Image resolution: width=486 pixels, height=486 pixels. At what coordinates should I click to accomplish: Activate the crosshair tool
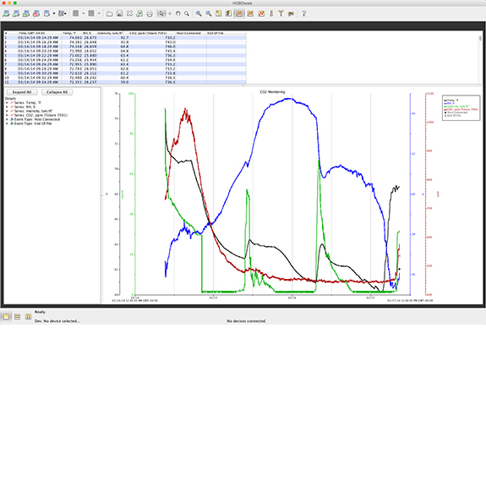(170, 14)
